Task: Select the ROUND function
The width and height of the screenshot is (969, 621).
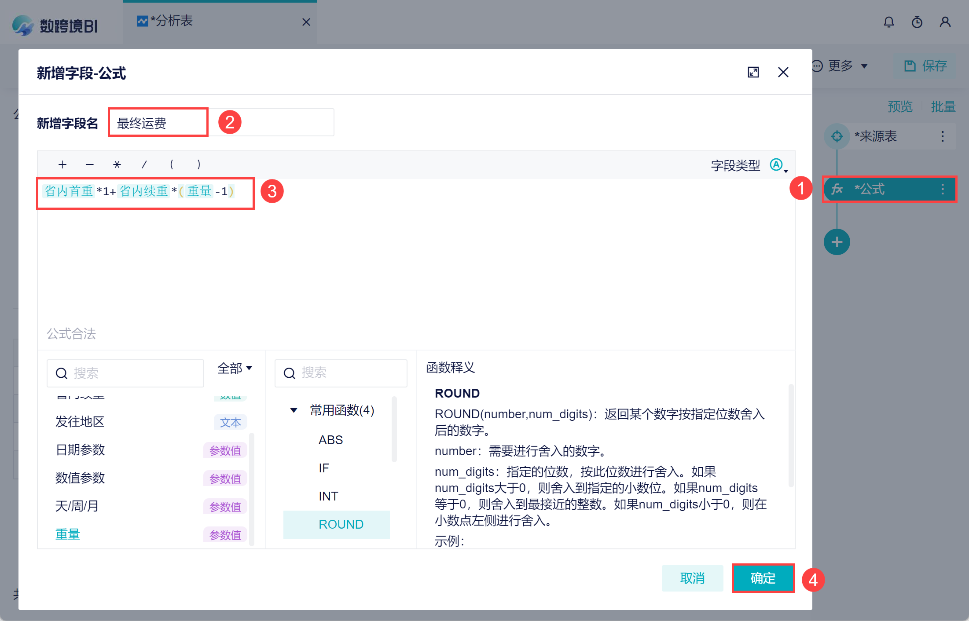Action: [341, 524]
